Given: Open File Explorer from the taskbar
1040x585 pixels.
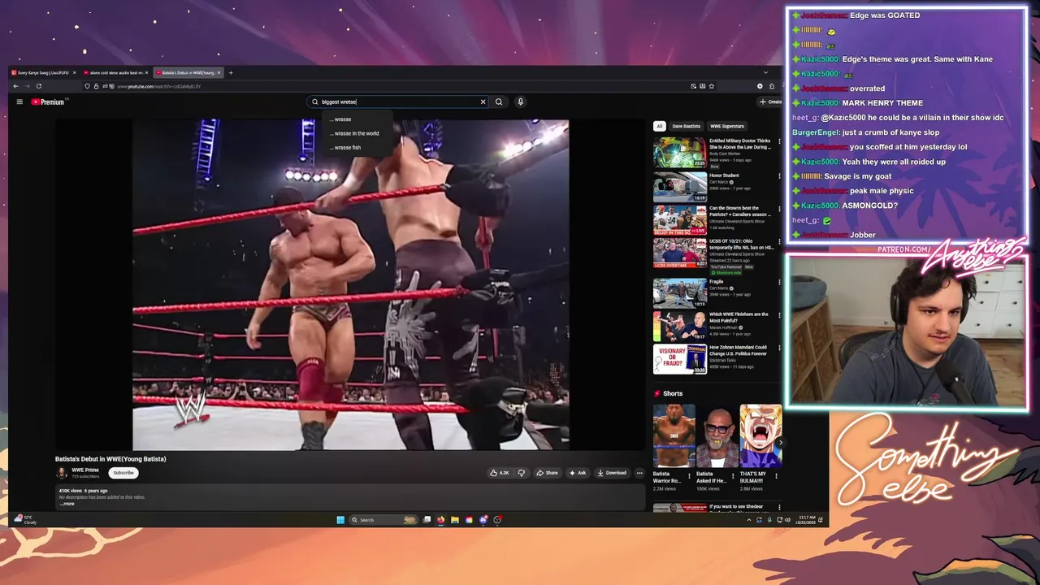Looking at the screenshot, I should click(455, 520).
